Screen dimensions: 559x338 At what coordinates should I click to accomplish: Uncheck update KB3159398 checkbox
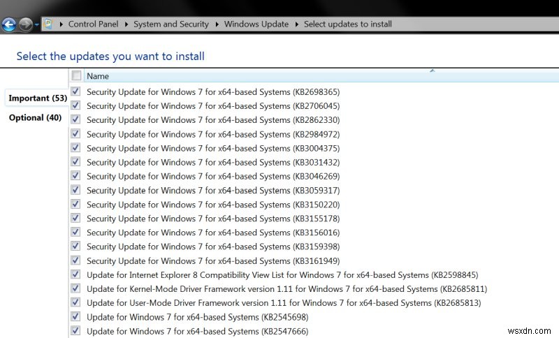point(75,246)
